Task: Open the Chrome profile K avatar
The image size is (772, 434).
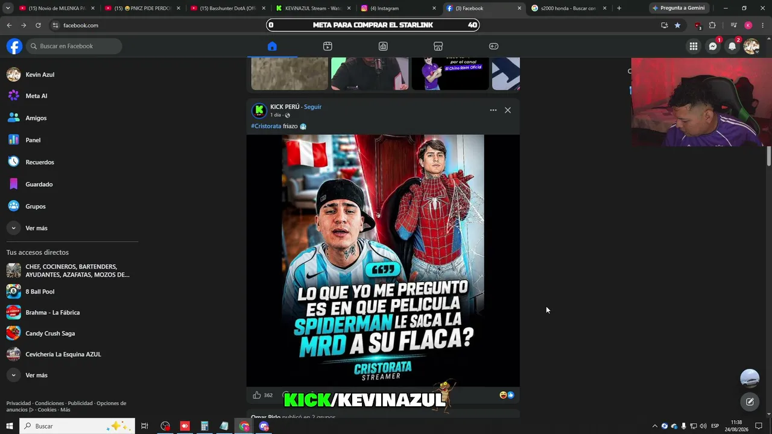Action: pyautogui.click(x=748, y=25)
